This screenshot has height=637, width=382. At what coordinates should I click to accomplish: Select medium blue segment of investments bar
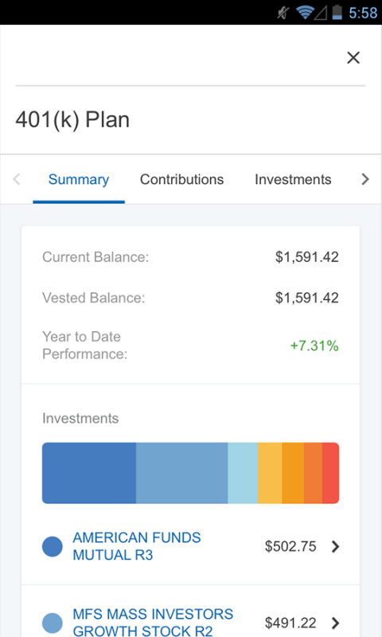pyautogui.click(x=182, y=473)
